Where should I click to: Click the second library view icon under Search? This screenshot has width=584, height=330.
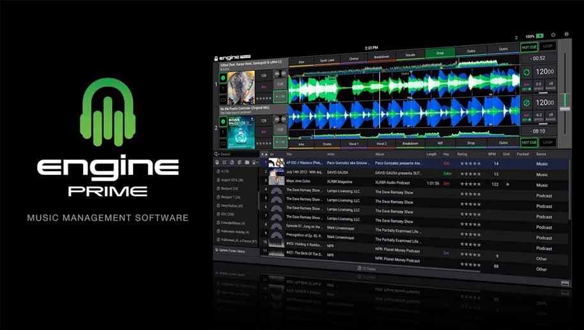click(x=224, y=162)
